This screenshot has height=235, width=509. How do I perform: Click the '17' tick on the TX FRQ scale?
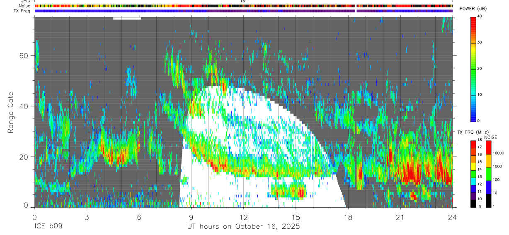[479, 148]
